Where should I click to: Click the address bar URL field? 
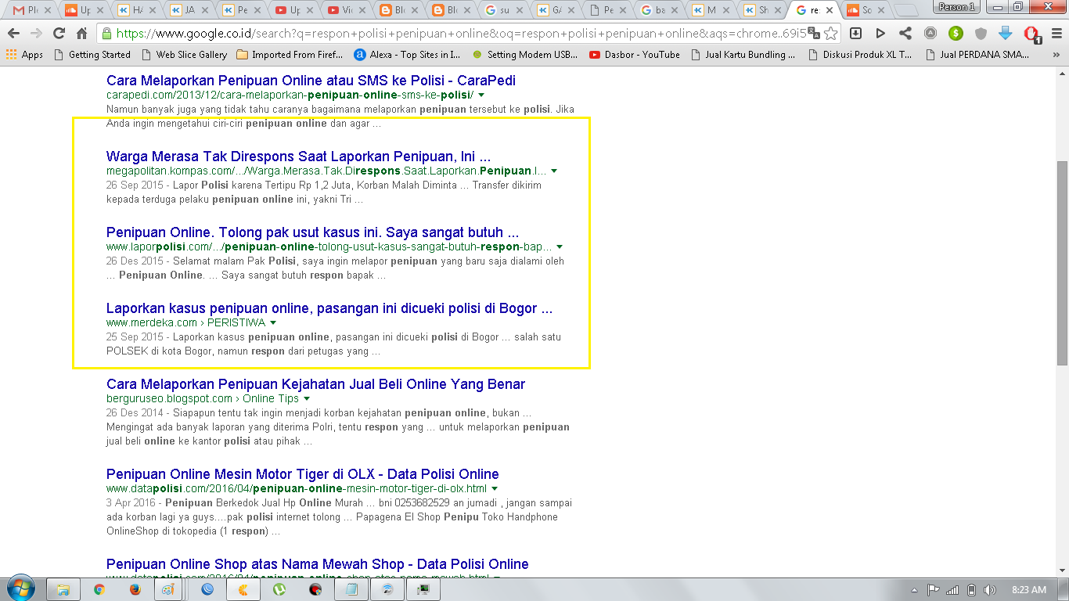point(460,34)
